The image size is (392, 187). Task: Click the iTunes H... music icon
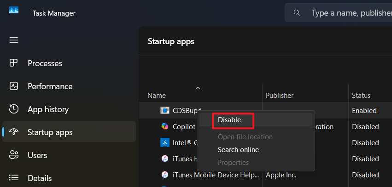click(x=165, y=159)
